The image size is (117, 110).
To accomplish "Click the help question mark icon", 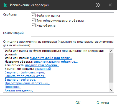I will pos(98,5).
